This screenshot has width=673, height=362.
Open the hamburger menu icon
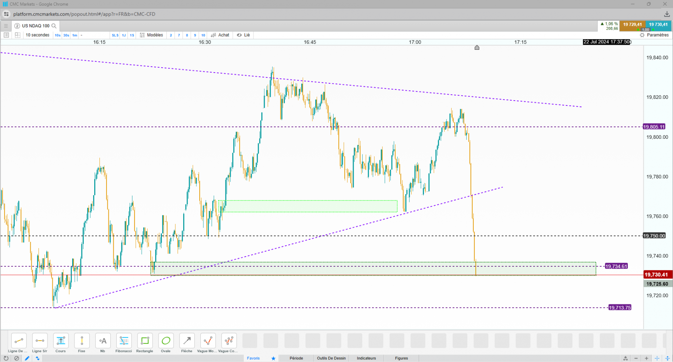6,26
